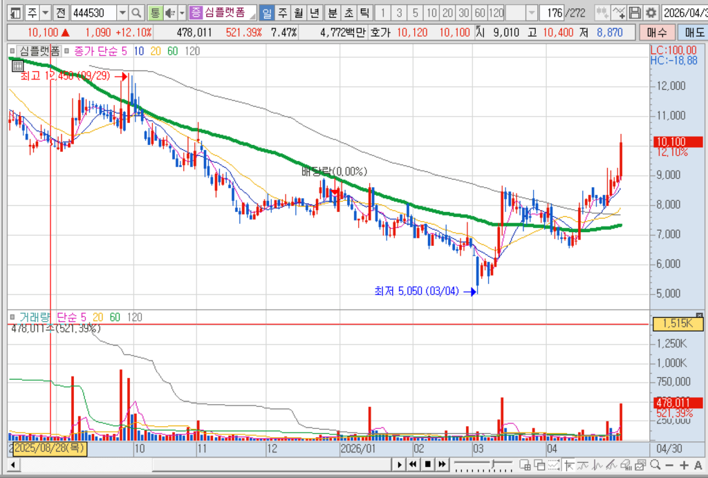The image size is (708, 478).
Task: Zoom in with the plus icon
Action: pos(684,465)
